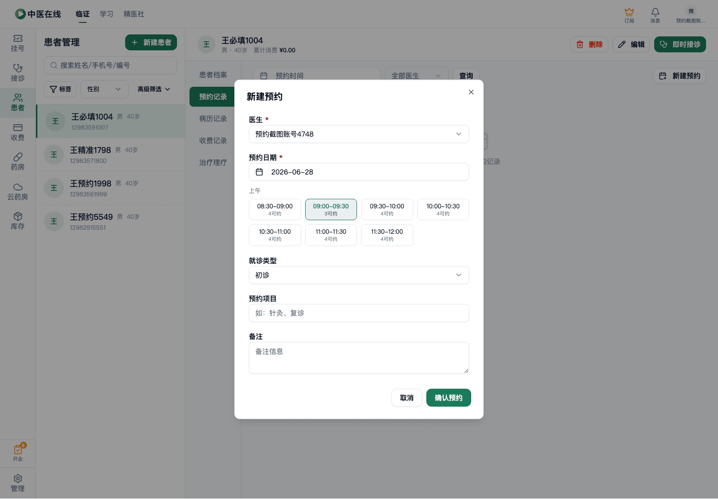Click the 删除 delete button
This screenshot has width=718, height=499.
click(589, 44)
